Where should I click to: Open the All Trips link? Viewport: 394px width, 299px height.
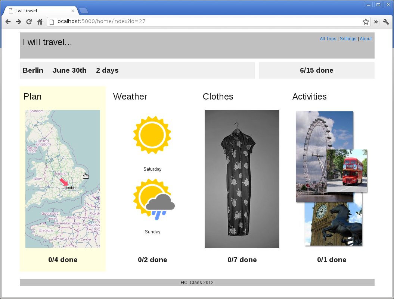328,39
